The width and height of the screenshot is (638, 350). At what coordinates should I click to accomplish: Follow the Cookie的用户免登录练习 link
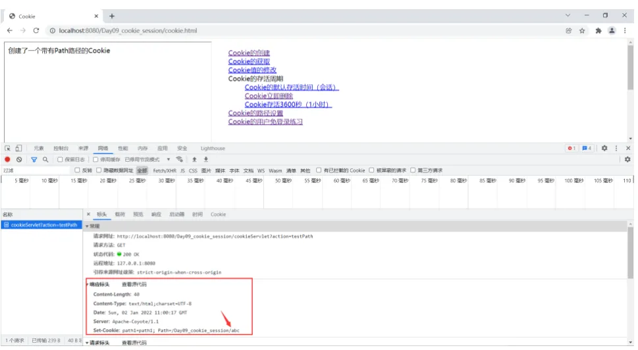point(265,122)
